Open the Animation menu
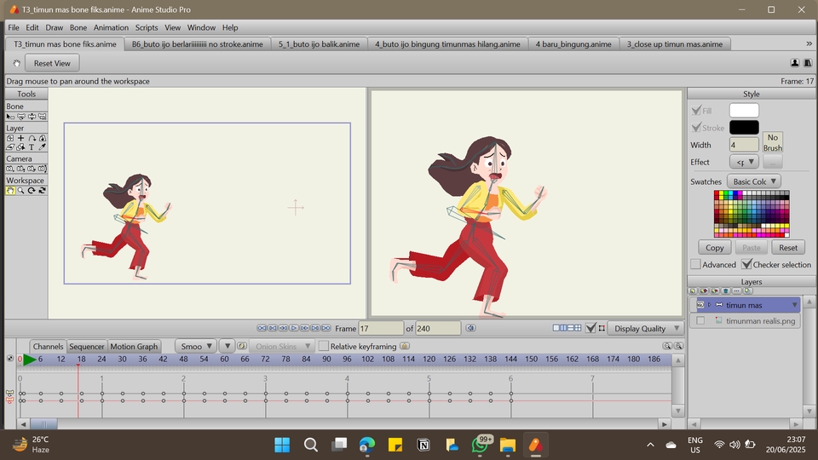 [x=111, y=27]
